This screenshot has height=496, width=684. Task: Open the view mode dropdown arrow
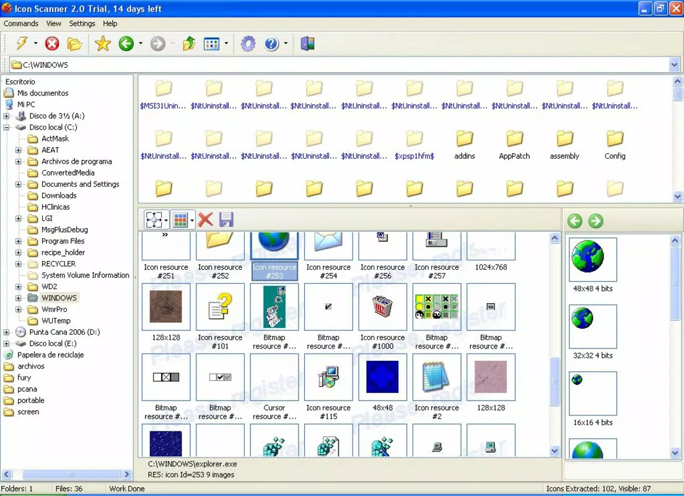click(x=226, y=43)
